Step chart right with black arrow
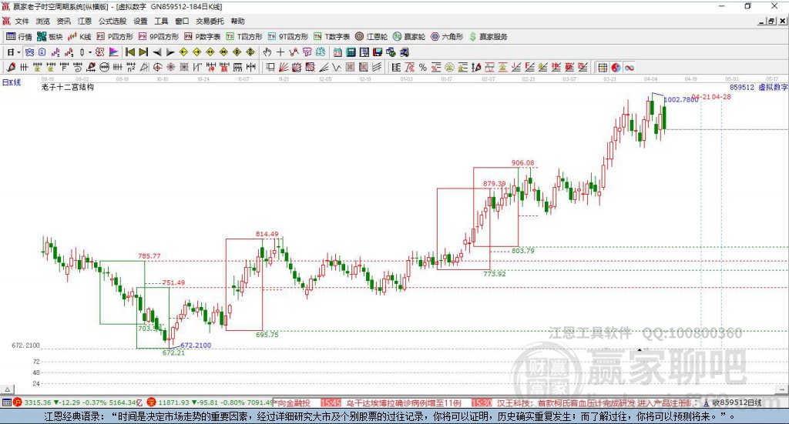The width and height of the screenshot is (789, 424). (x=170, y=52)
